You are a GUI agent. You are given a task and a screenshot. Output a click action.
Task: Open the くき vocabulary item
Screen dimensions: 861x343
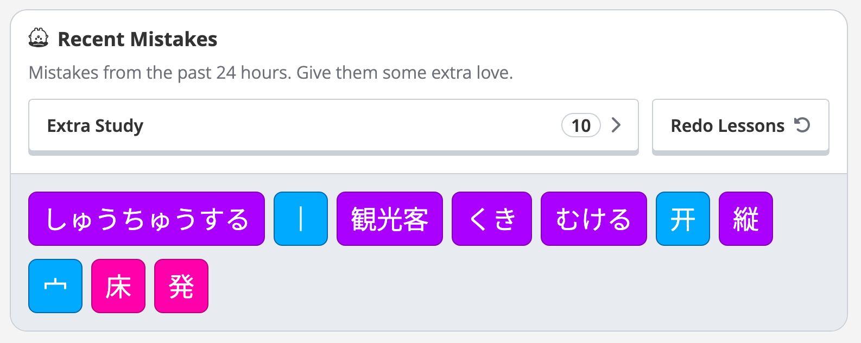pyautogui.click(x=492, y=219)
